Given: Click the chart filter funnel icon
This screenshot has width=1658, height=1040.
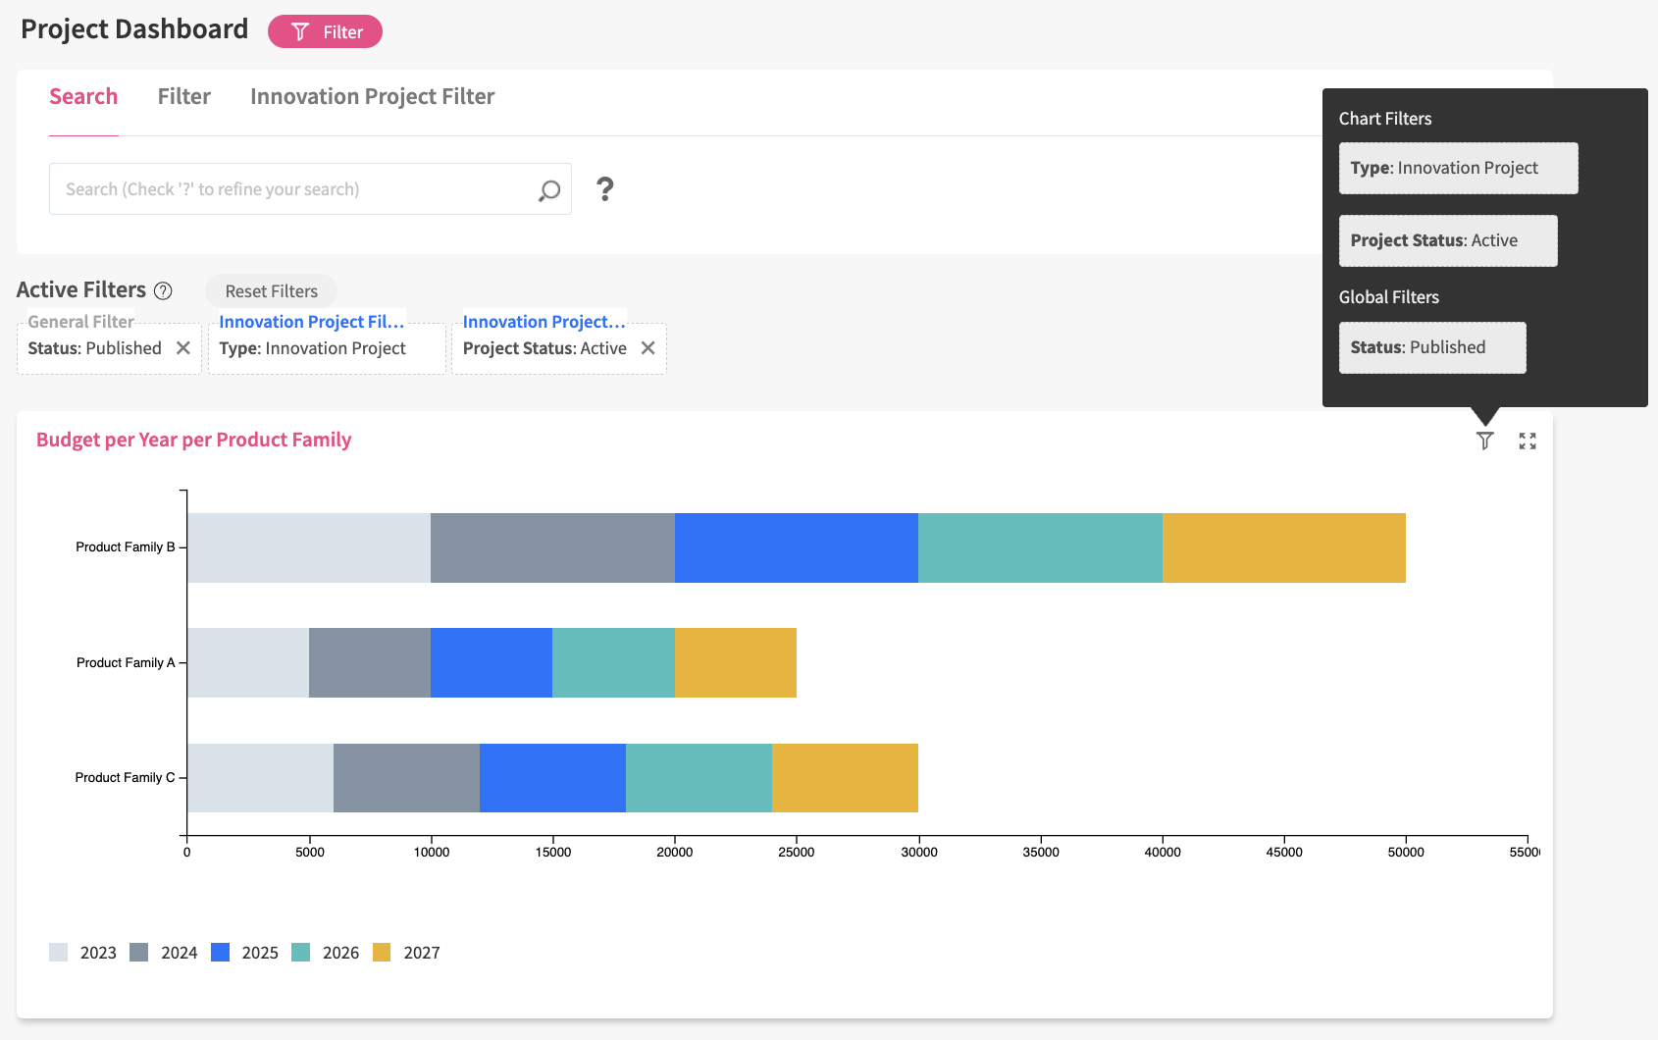Looking at the screenshot, I should tap(1484, 441).
